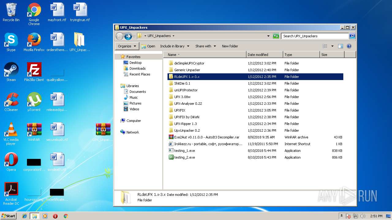The image size is (392, 220).
Task: Select Music library in the navigation pane
Action: click(134, 97)
